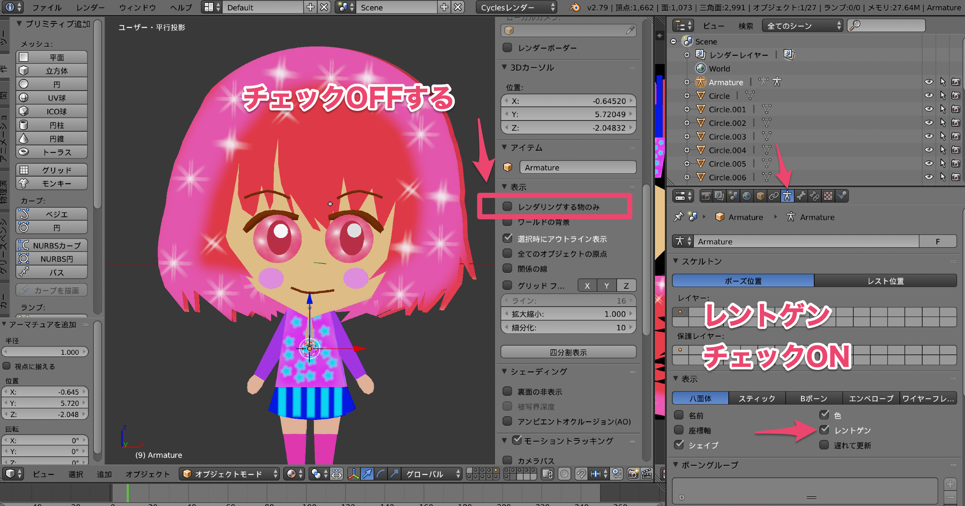Image resolution: width=965 pixels, height=506 pixels.
Task: Click the レスト位置 button
Action: tap(885, 281)
